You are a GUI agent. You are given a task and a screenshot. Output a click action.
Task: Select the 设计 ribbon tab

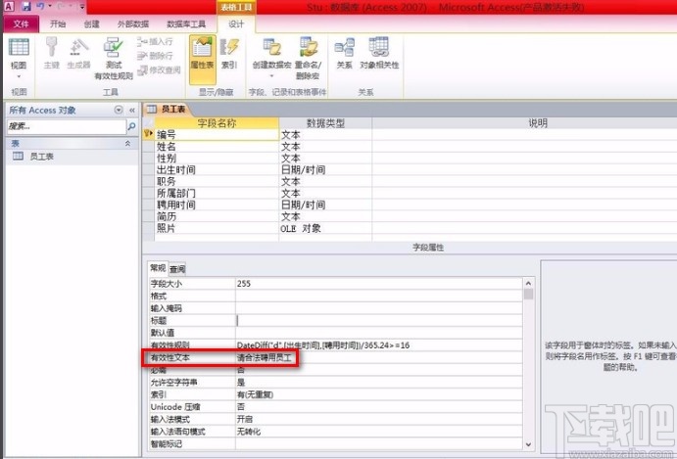tap(236, 24)
